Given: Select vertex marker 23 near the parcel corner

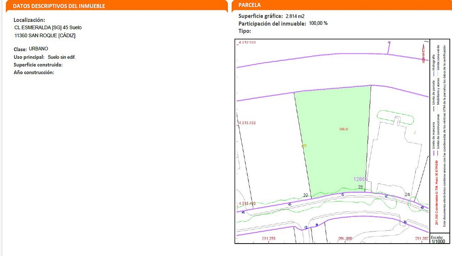Looking at the screenshot, I should (360, 187).
